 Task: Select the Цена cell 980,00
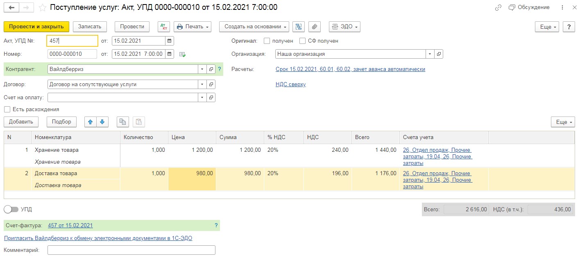(192, 179)
